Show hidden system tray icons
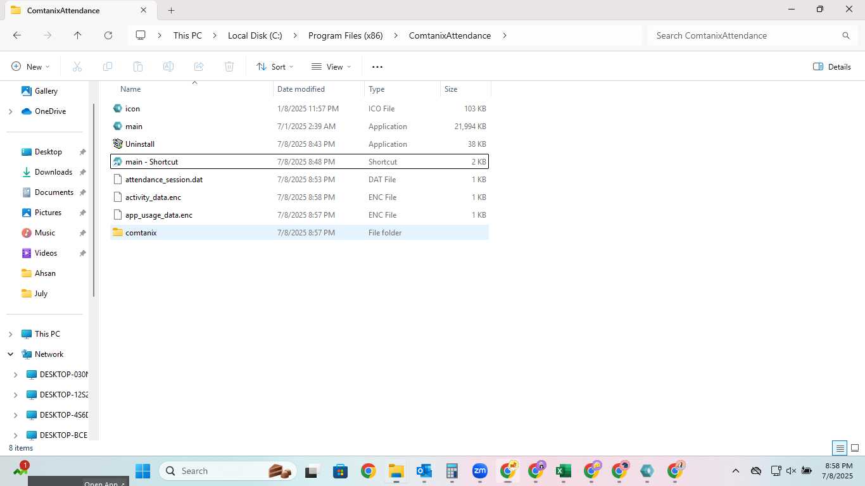The height and width of the screenshot is (486, 865). coord(736,471)
